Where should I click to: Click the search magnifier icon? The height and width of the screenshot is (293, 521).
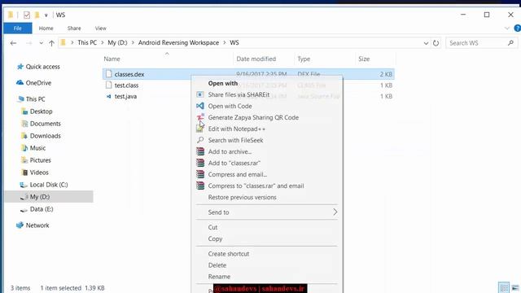(x=510, y=43)
